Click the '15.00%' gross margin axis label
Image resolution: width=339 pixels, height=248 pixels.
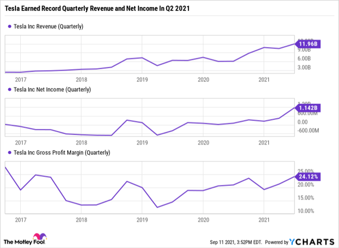point(306,198)
